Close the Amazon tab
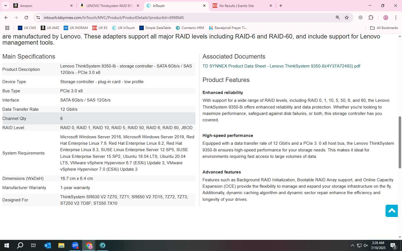 [x=71, y=6]
